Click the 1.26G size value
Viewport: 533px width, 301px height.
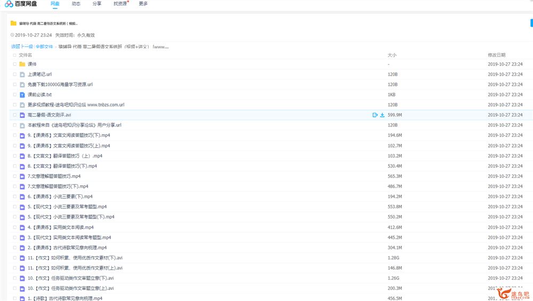tap(393, 278)
